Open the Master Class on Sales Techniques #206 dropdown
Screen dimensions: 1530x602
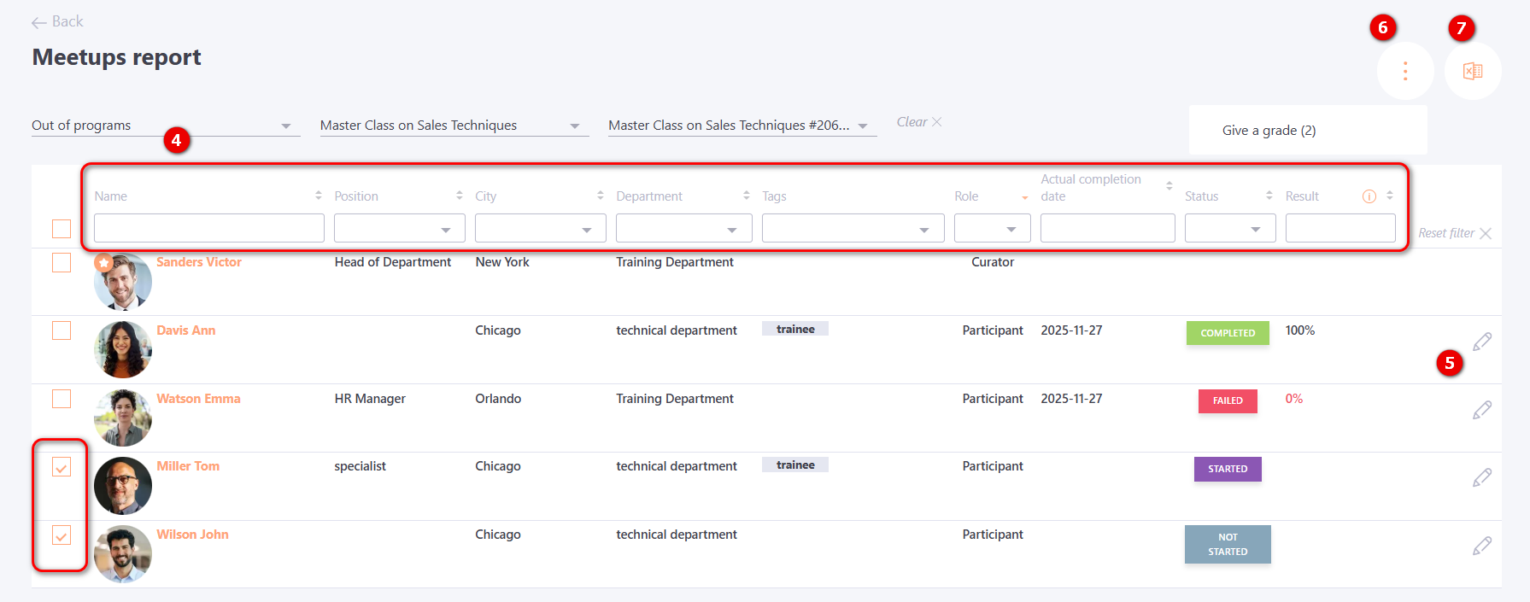[741, 126]
